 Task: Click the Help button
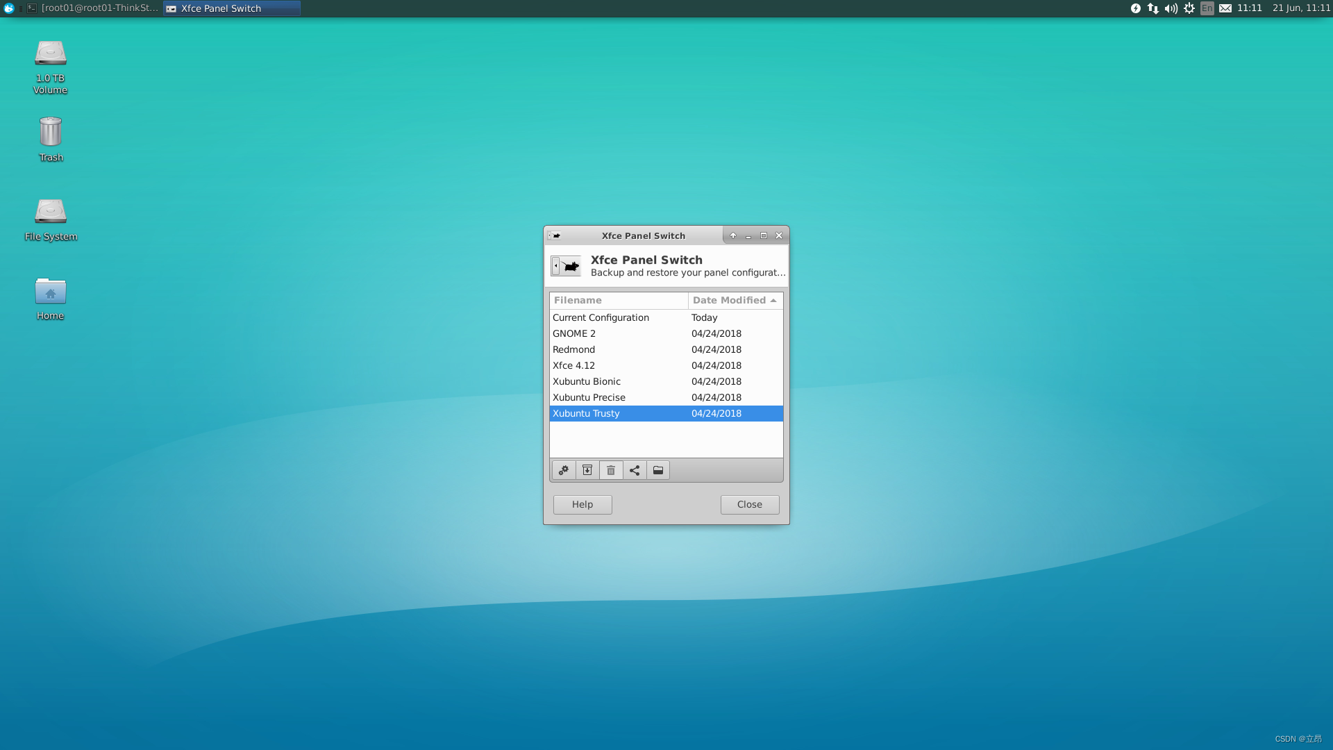pos(582,505)
